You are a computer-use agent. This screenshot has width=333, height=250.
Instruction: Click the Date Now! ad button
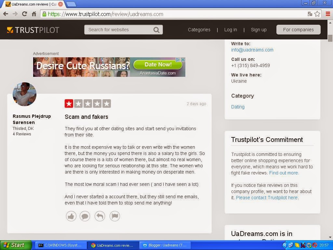(x=158, y=64)
